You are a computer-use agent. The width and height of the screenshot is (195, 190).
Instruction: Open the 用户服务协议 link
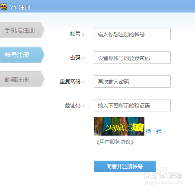point(115,142)
